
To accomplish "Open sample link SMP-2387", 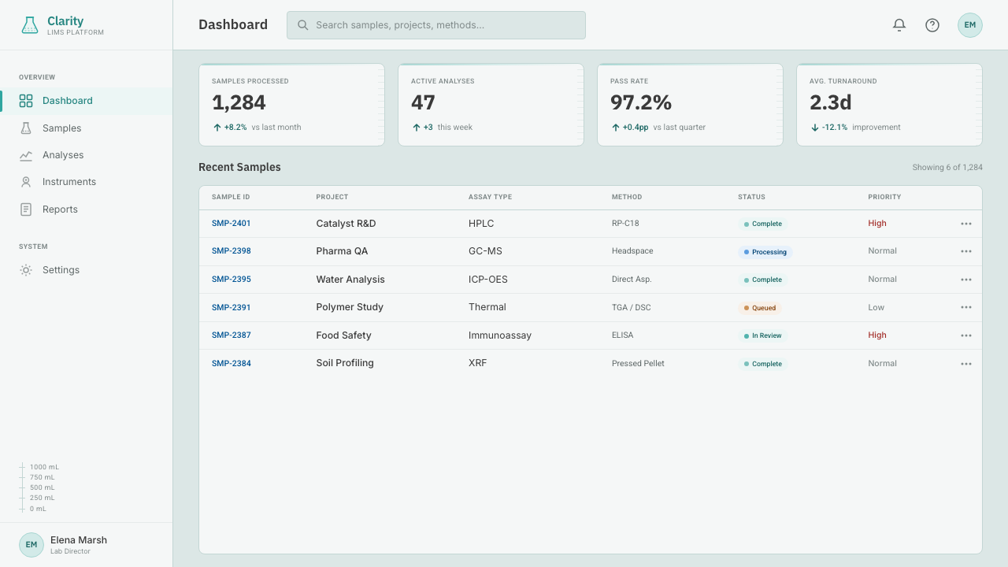I will tap(232, 335).
